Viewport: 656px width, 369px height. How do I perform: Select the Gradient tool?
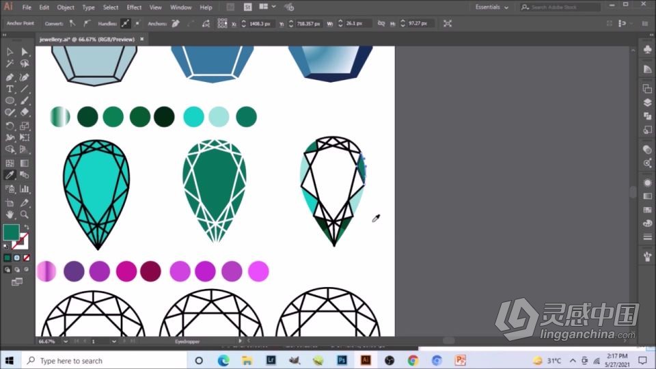point(25,163)
